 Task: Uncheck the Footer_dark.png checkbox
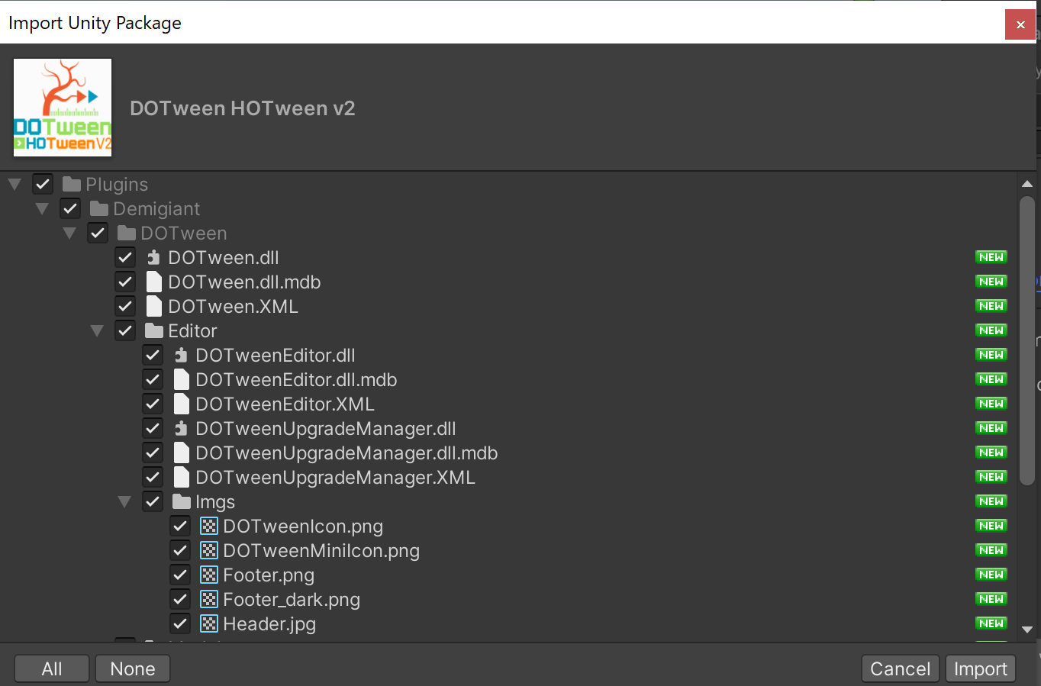(179, 599)
